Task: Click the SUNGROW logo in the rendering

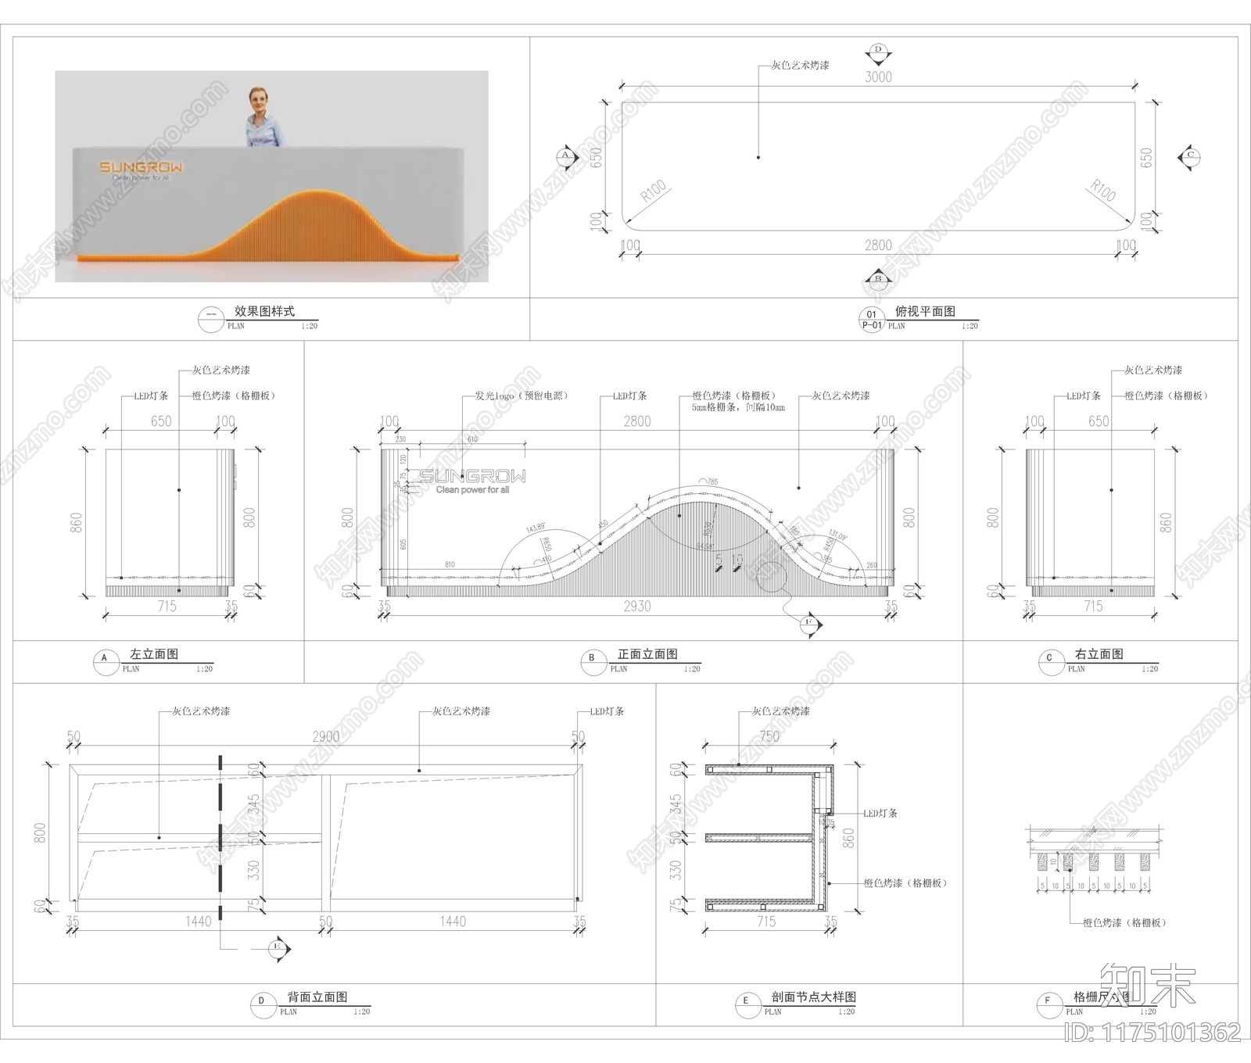Action: click(x=142, y=167)
